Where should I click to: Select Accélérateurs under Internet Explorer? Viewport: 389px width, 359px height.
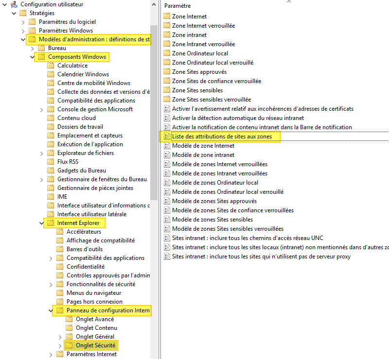tap(84, 232)
